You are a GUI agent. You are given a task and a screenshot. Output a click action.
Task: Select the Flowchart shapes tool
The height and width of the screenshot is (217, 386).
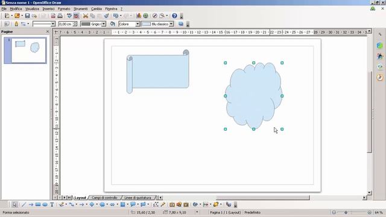click(122, 204)
